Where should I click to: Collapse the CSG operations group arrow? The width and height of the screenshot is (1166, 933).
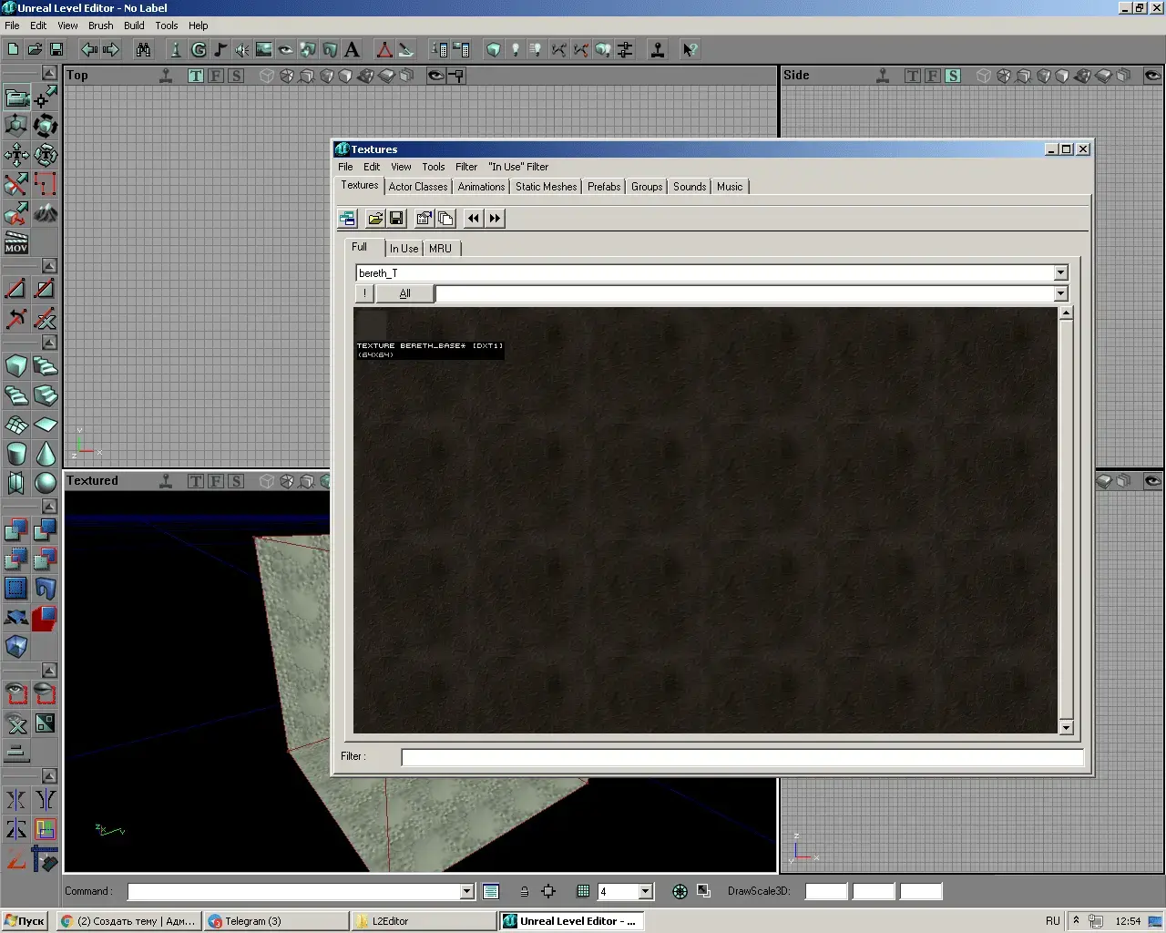pos(49,507)
